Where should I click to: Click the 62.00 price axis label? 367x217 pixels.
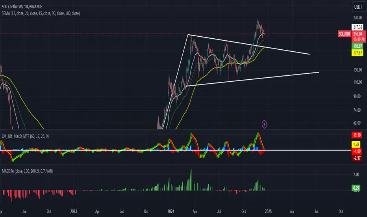pyautogui.click(x=357, y=123)
